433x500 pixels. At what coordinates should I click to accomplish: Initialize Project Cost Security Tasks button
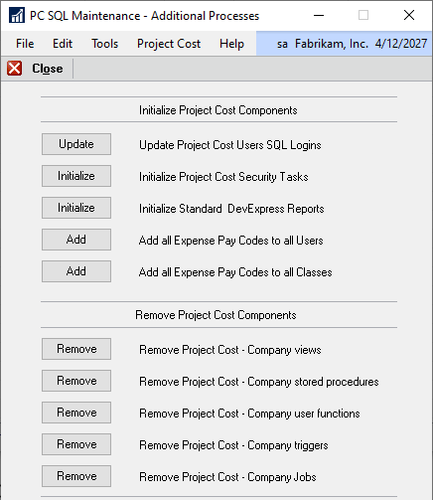click(76, 176)
